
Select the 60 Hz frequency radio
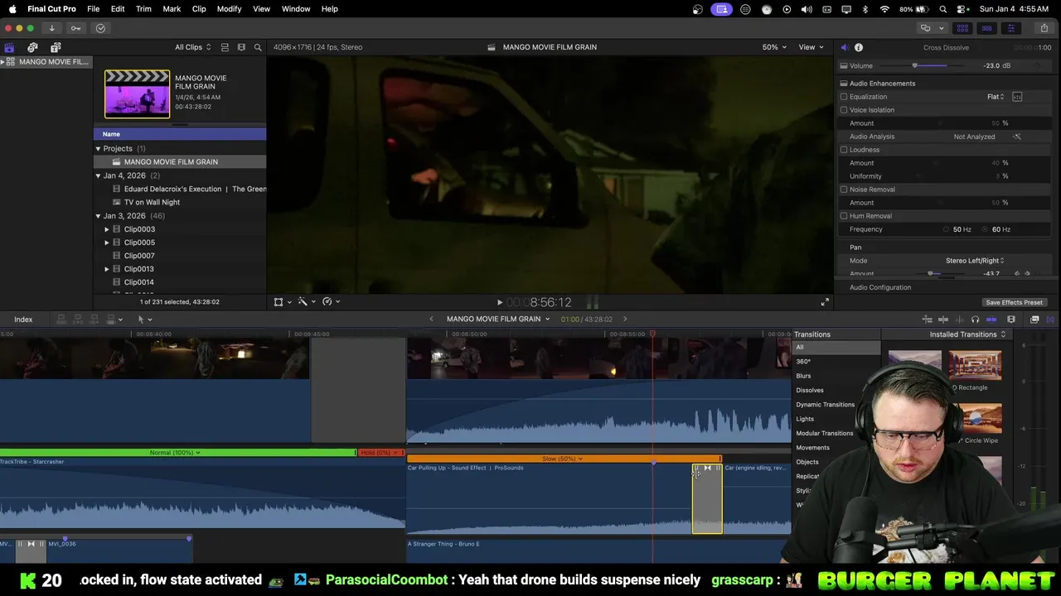tap(986, 229)
